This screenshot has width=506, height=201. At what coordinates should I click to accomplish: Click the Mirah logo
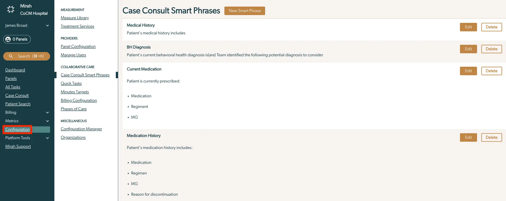click(11, 9)
